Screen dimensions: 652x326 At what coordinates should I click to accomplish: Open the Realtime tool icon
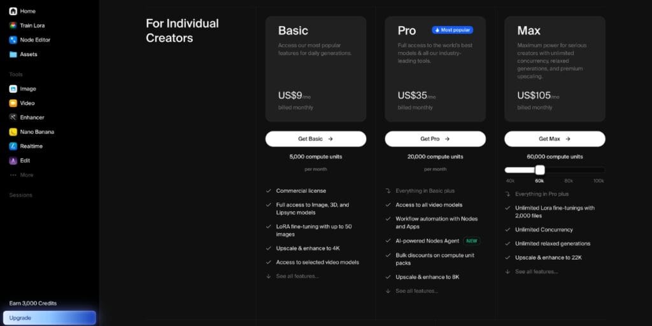click(13, 146)
